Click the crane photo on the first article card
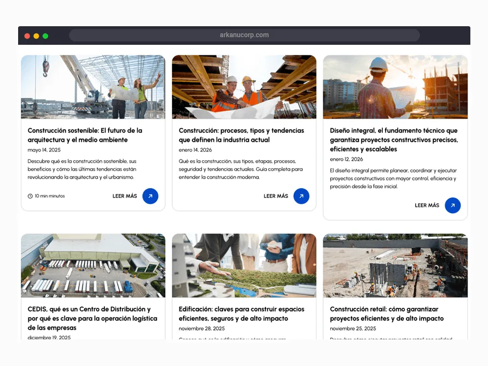 (92, 86)
